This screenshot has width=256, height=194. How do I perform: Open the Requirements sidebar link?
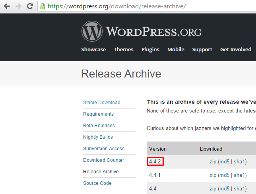(98, 114)
